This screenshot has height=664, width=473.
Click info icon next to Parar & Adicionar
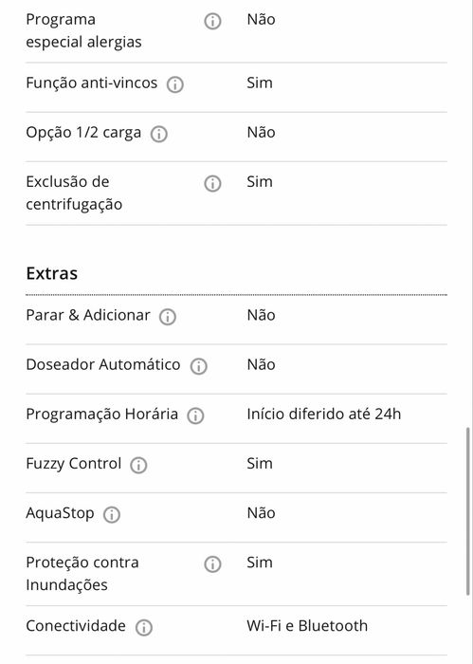[x=168, y=316]
